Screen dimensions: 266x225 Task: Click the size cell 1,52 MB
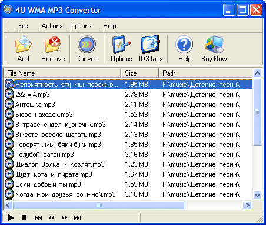(x=137, y=115)
